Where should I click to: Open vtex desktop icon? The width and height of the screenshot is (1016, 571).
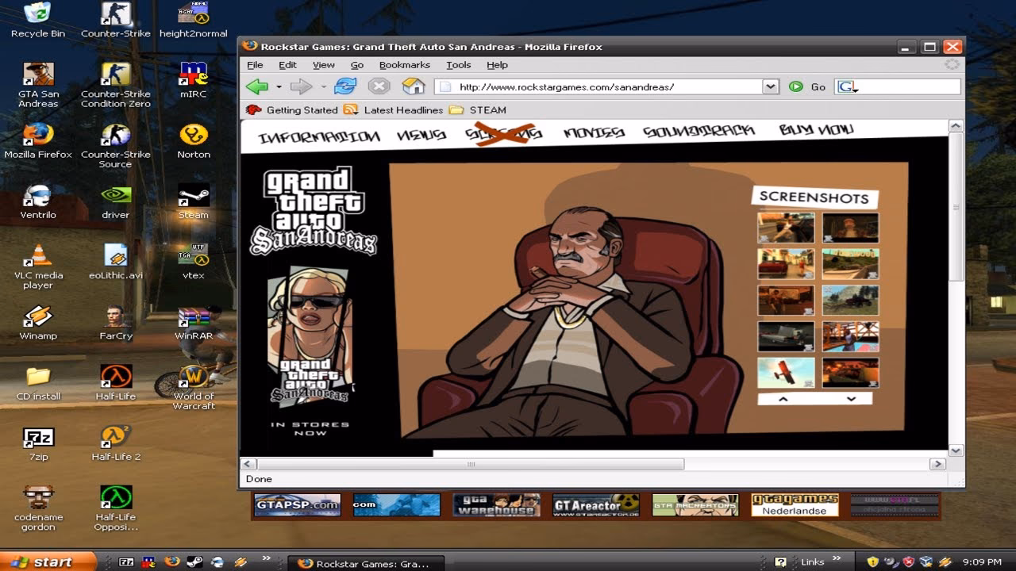(194, 262)
